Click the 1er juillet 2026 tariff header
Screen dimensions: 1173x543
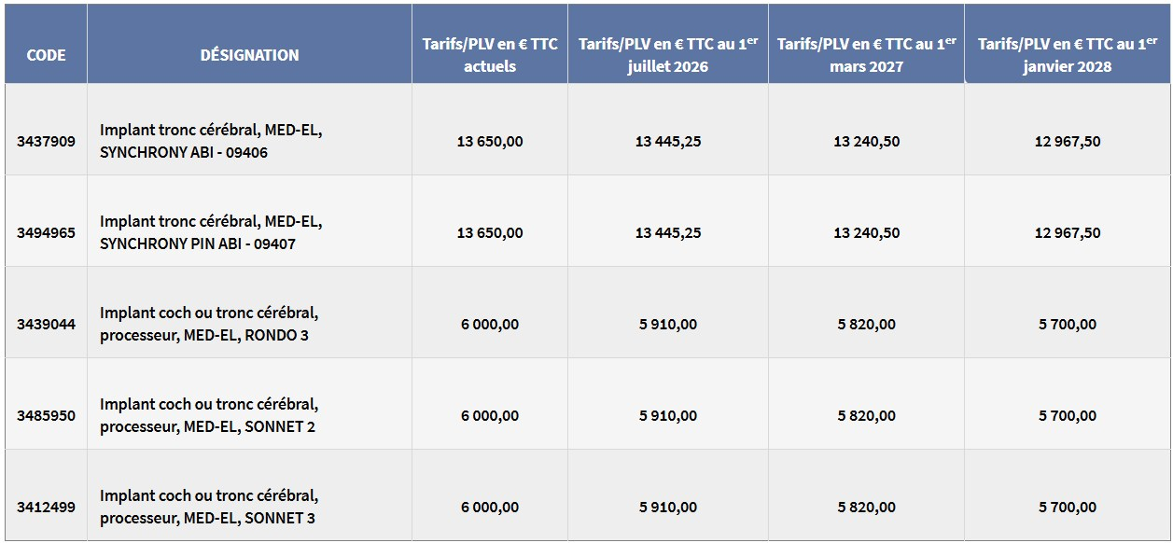(667, 55)
